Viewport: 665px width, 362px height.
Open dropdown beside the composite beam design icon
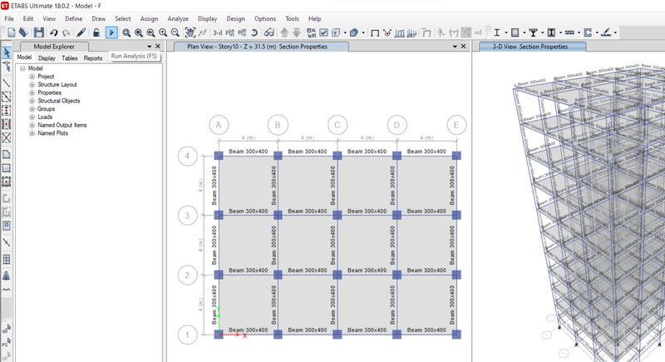click(x=543, y=32)
